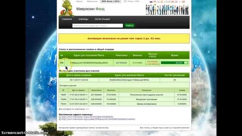
Task: Click creation date 18.11.2013 13:04:04
Action: pyautogui.click(x=79, y=80)
